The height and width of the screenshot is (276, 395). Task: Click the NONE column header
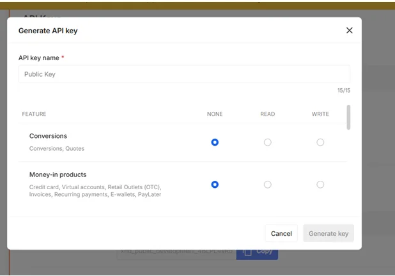coord(215,114)
